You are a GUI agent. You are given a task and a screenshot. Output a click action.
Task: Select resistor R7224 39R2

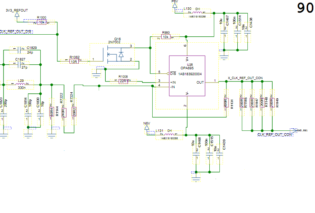tap(74, 112)
